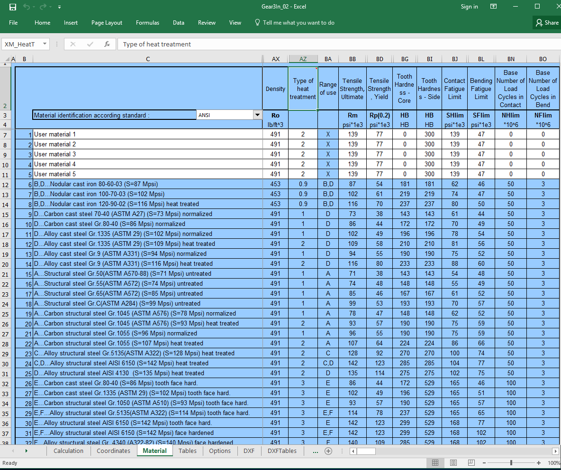
Task: Click the add new sheet plus icon
Action: coord(328,451)
